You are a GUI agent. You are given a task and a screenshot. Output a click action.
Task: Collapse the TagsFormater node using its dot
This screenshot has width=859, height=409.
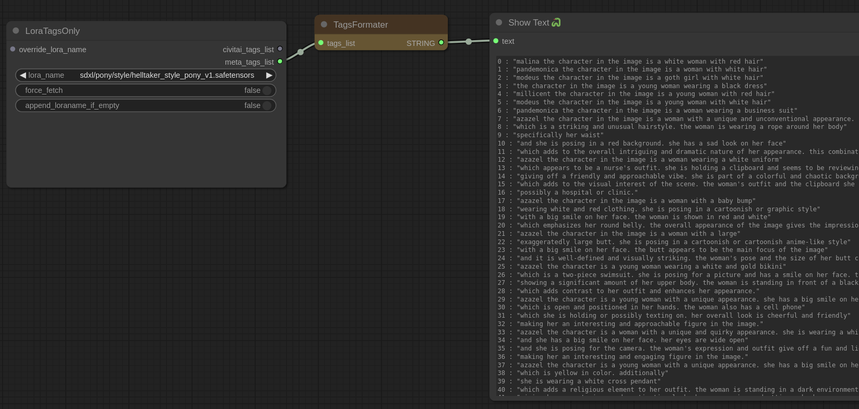324,25
